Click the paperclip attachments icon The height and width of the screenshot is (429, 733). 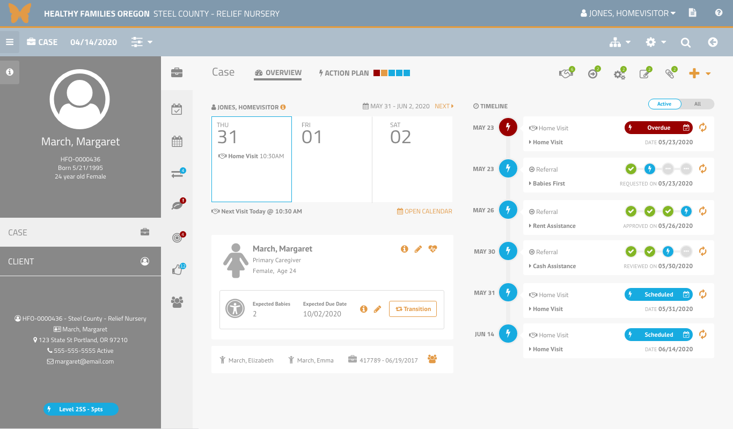669,74
